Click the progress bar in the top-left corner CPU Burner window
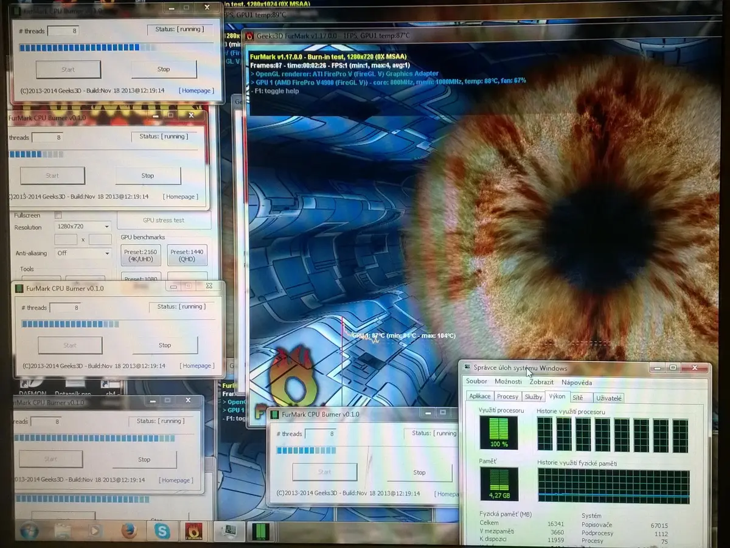 coord(116,47)
